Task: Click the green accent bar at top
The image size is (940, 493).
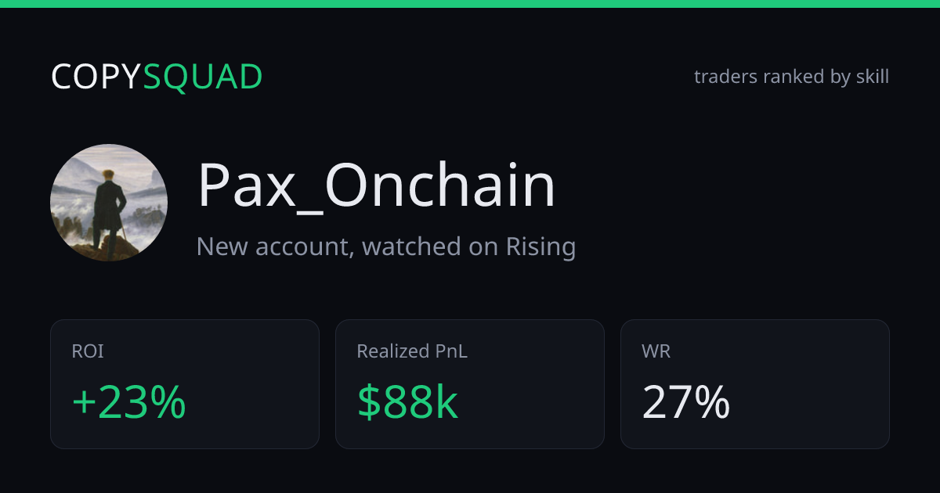Action: pos(470,4)
